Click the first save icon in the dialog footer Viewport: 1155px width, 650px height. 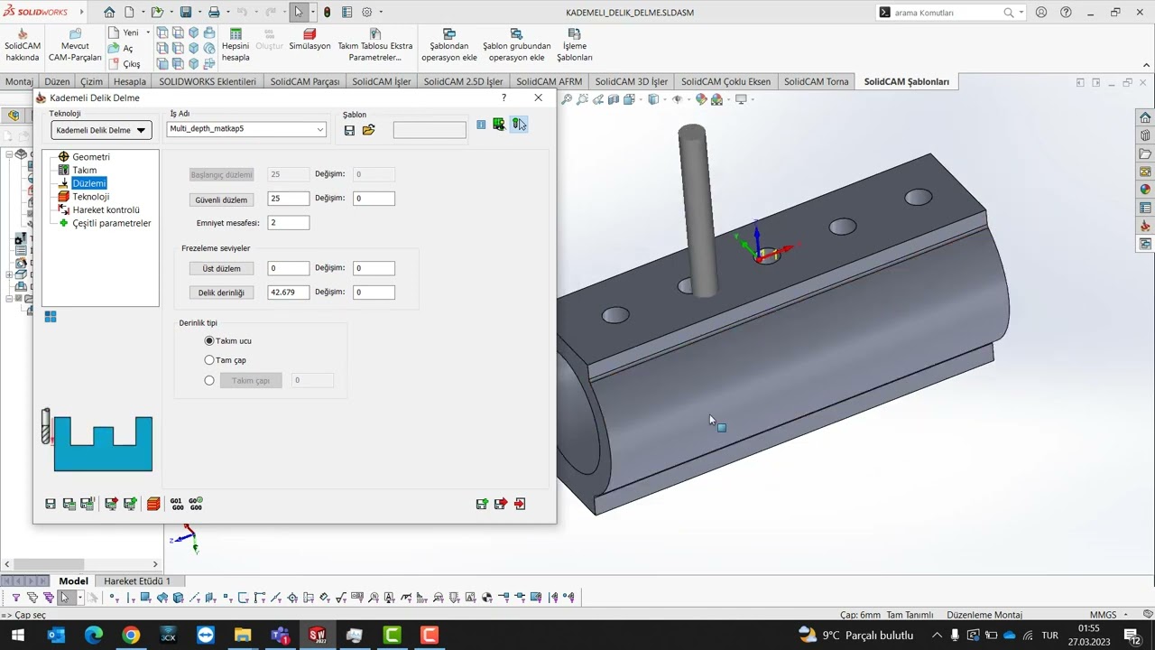(x=51, y=504)
